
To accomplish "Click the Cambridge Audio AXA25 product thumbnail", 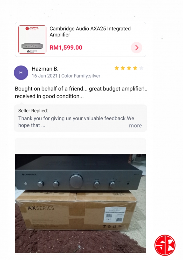I will pos(32,40).
